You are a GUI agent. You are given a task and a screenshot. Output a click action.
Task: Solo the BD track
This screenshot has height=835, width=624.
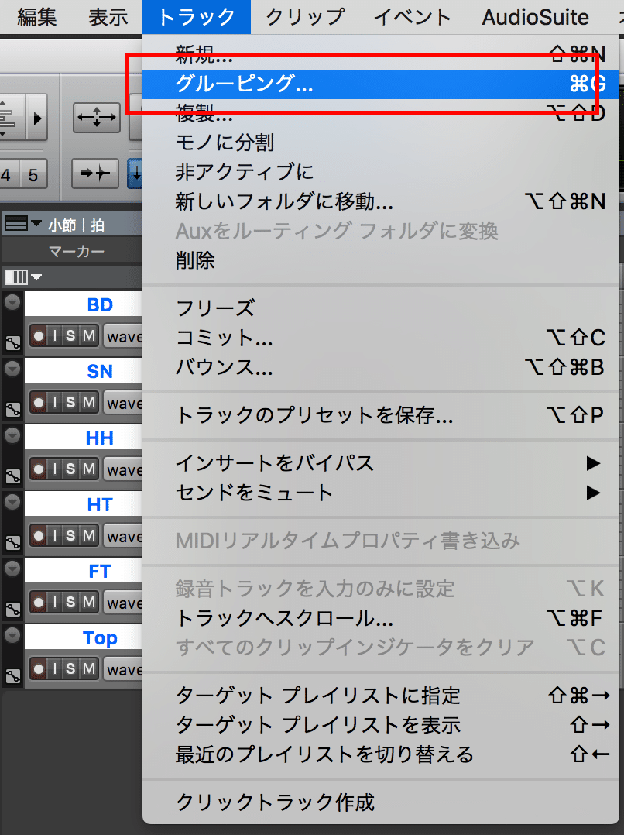[70, 336]
